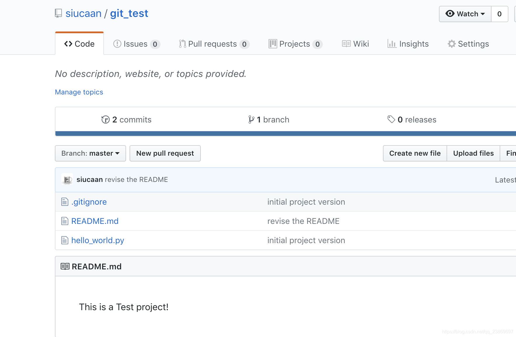This screenshot has height=337, width=516.
Task: Click the No description, website, or topics text
Action: [x=151, y=74]
